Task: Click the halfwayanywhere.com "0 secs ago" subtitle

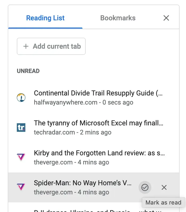Action: (x=84, y=102)
